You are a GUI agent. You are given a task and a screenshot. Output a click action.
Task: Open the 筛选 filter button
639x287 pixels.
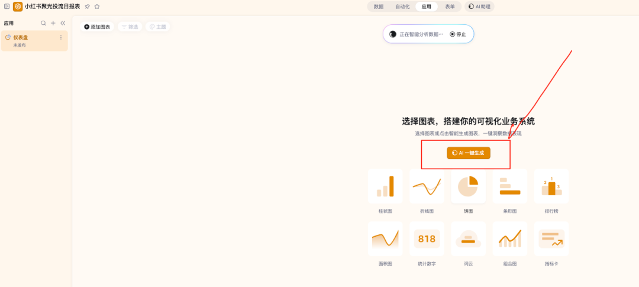click(x=130, y=27)
